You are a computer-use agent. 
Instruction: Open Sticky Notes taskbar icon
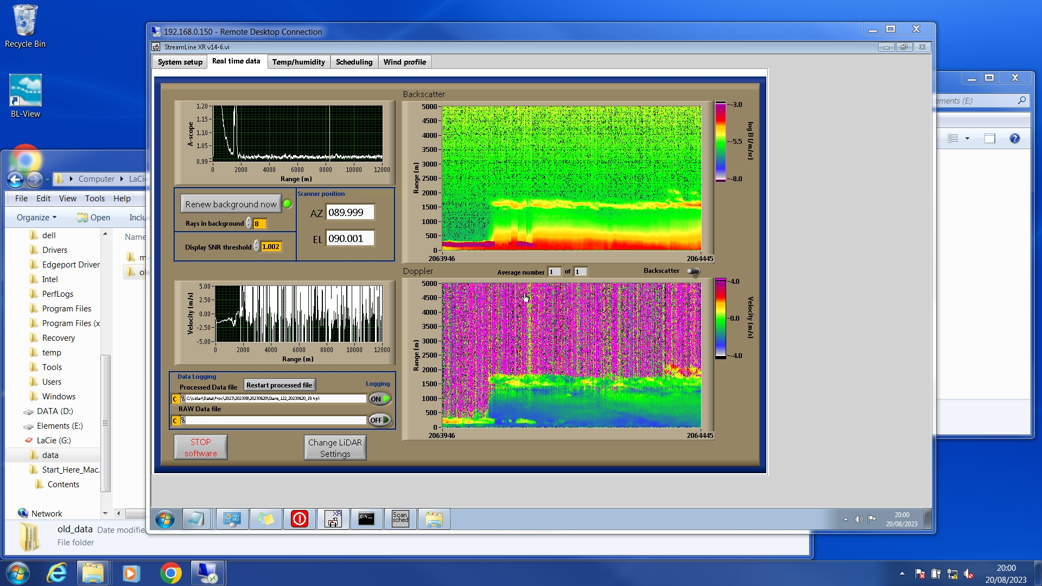click(x=265, y=519)
